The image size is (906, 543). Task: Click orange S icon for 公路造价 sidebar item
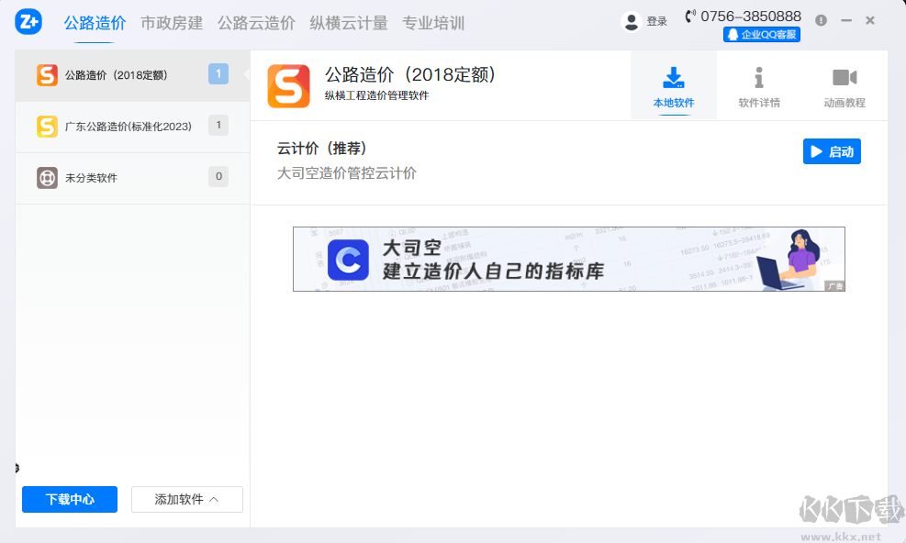[x=47, y=75]
